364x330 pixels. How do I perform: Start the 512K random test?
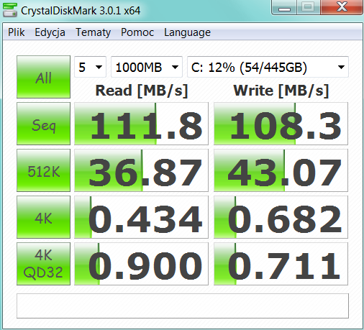coord(43,170)
